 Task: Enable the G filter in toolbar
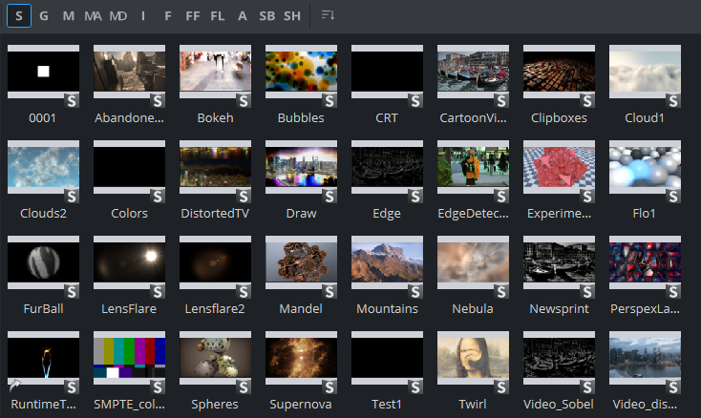[44, 15]
